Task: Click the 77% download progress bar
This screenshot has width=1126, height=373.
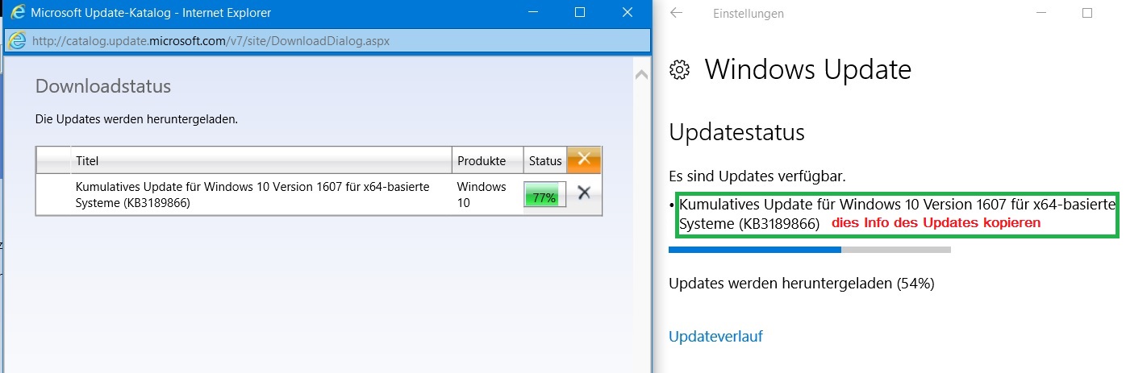Action: pyautogui.click(x=545, y=194)
